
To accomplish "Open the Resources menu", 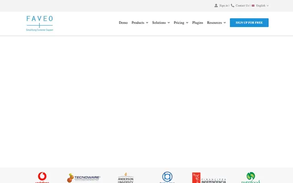I will click(x=214, y=22).
